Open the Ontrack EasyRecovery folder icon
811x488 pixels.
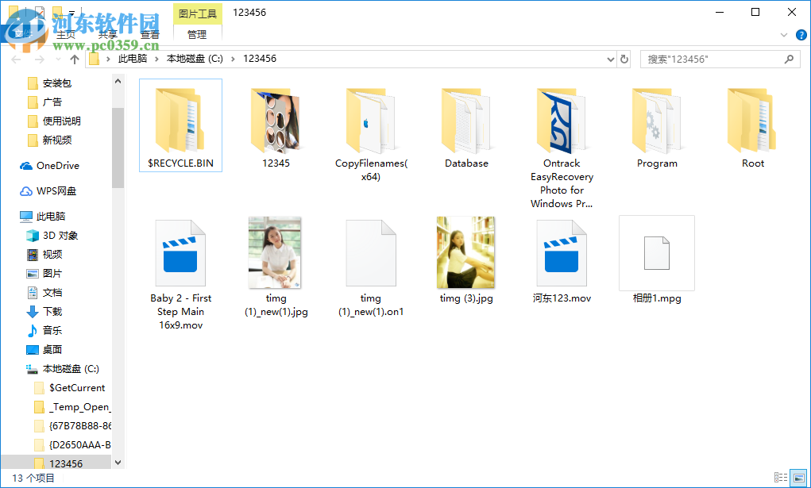[561, 121]
